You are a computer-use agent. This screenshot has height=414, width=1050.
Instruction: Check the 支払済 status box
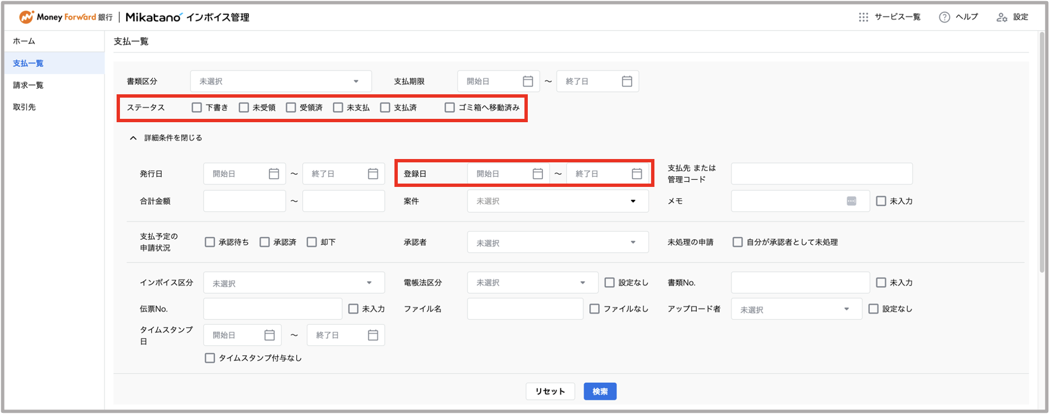pos(386,108)
